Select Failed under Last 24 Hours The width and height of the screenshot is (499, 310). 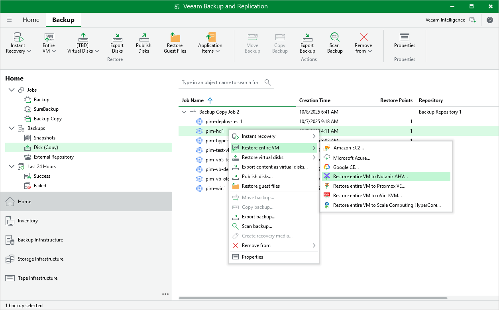coord(40,186)
